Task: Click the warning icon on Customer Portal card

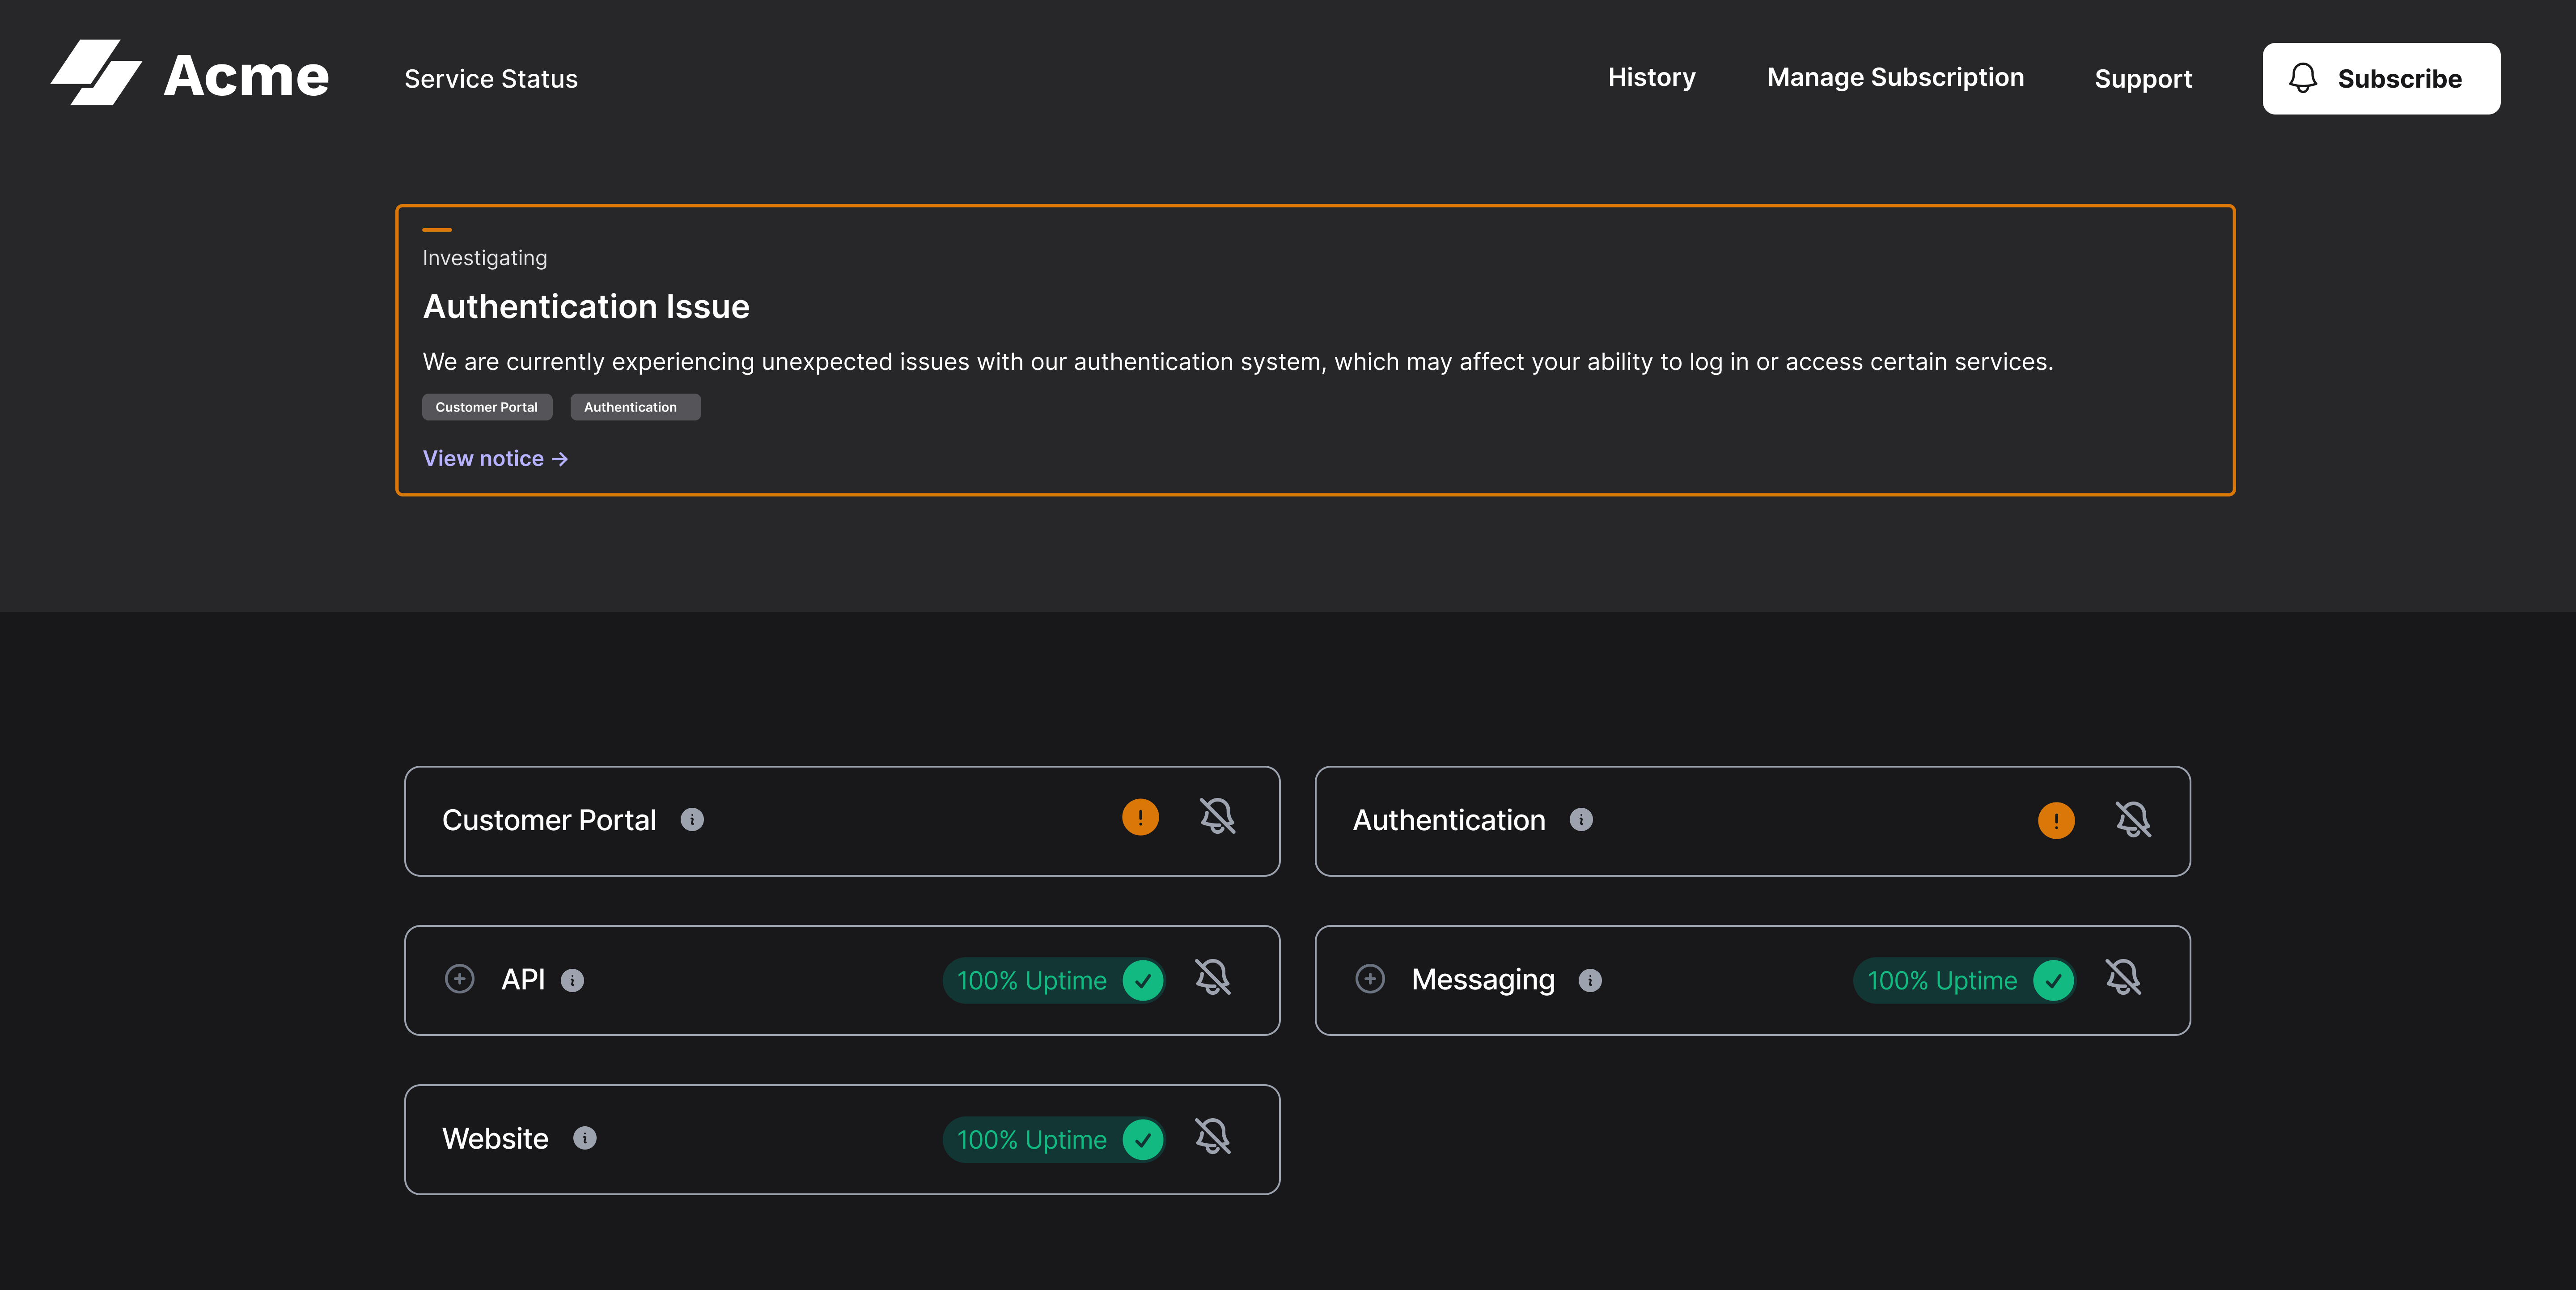Action: (x=1140, y=818)
